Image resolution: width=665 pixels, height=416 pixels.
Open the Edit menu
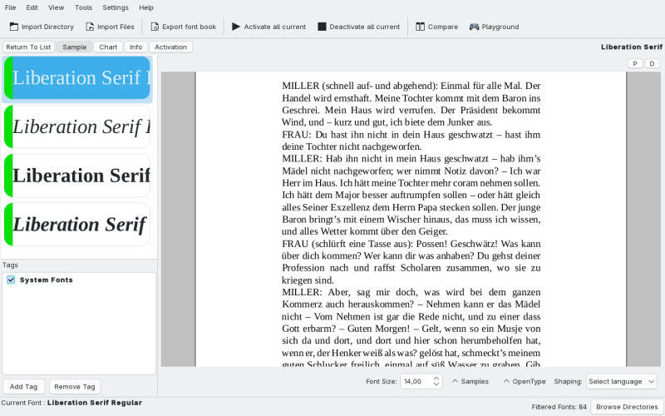tap(32, 7)
